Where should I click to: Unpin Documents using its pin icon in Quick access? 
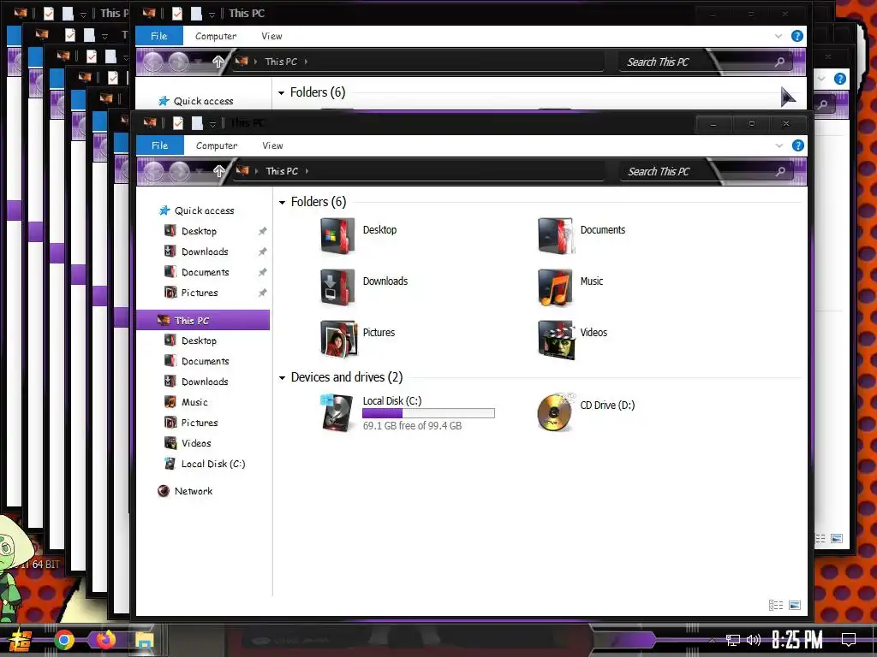pyautogui.click(x=262, y=273)
